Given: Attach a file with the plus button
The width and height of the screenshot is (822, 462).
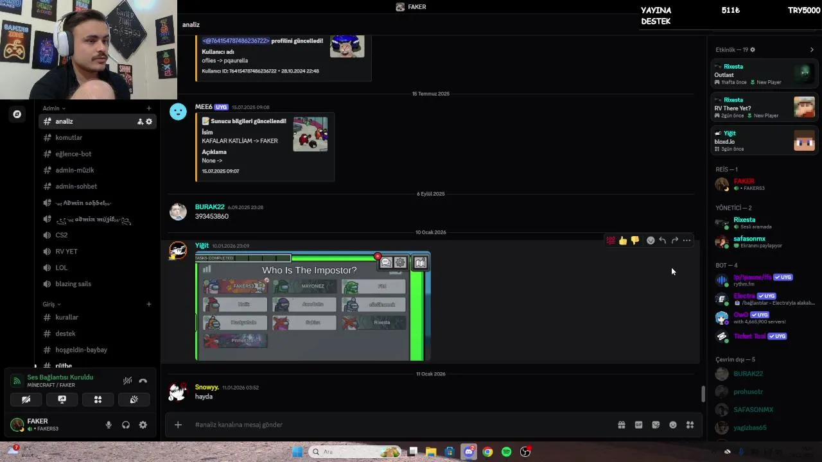Looking at the screenshot, I should 178,425.
